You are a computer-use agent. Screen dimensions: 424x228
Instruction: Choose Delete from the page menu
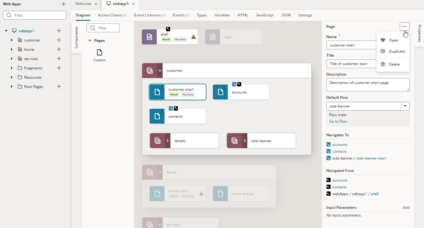tap(393, 64)
